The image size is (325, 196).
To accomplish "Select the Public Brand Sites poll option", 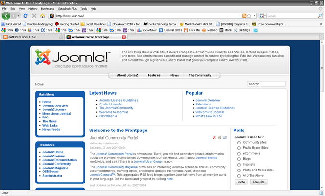I will pos(239,148).
